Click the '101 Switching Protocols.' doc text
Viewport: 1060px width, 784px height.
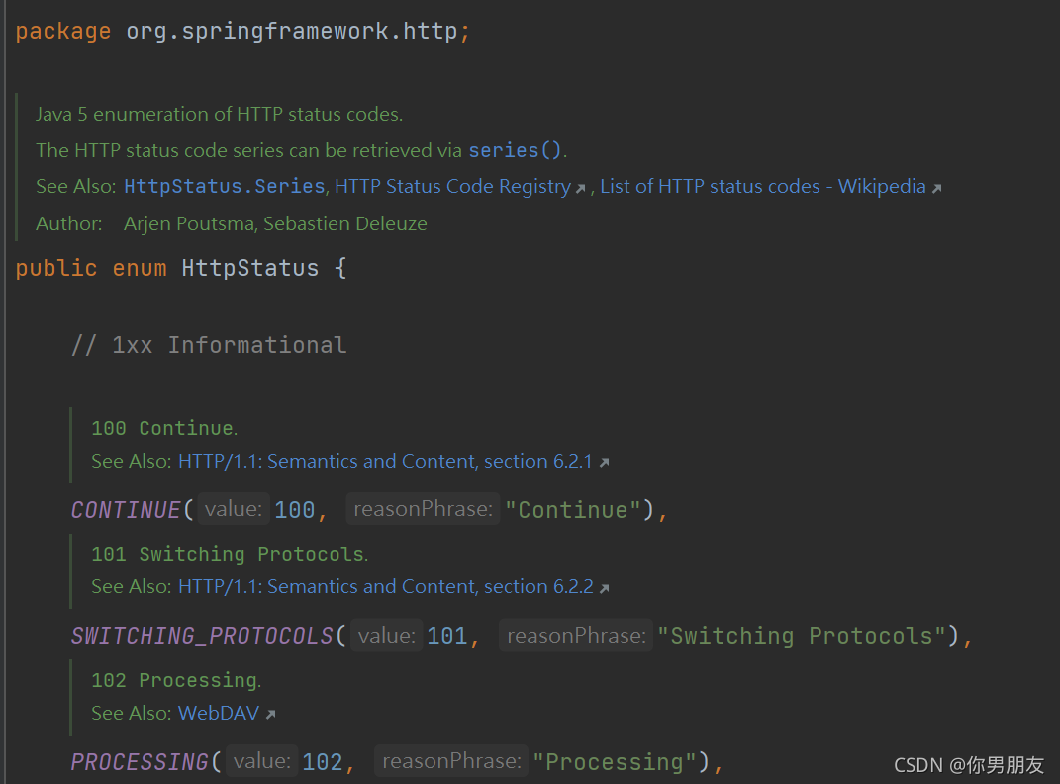pos(230,554)
